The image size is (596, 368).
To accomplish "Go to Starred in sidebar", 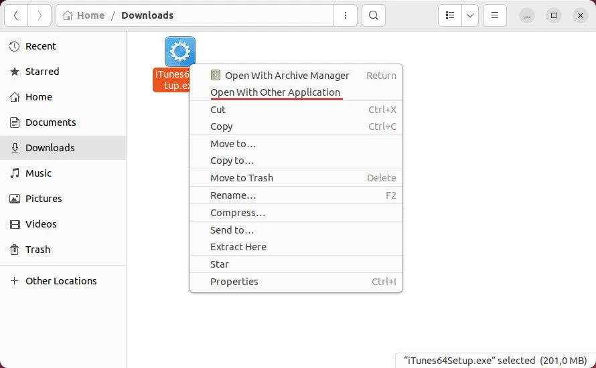I will (42, 72).
